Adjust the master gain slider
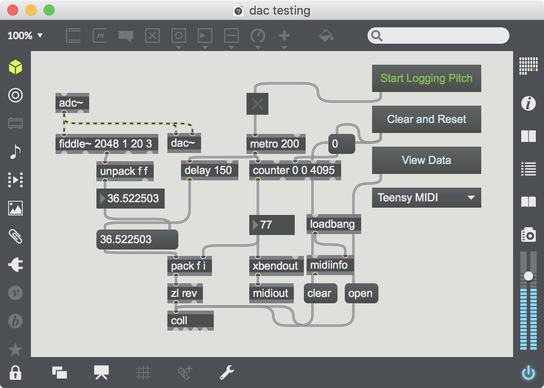544x388 pixels. [x=529, y=275]
